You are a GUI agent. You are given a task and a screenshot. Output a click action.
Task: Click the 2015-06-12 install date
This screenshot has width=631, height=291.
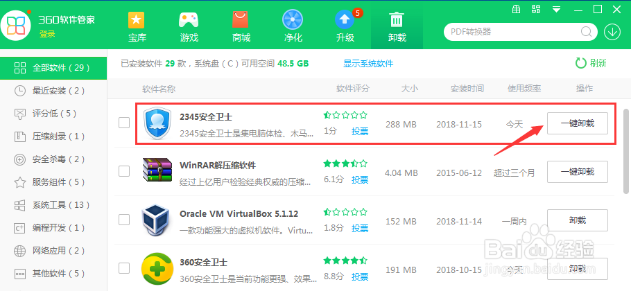click(459, 173)
